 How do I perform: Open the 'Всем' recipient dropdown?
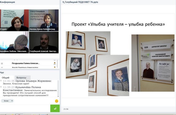click(x=7, y=101)
